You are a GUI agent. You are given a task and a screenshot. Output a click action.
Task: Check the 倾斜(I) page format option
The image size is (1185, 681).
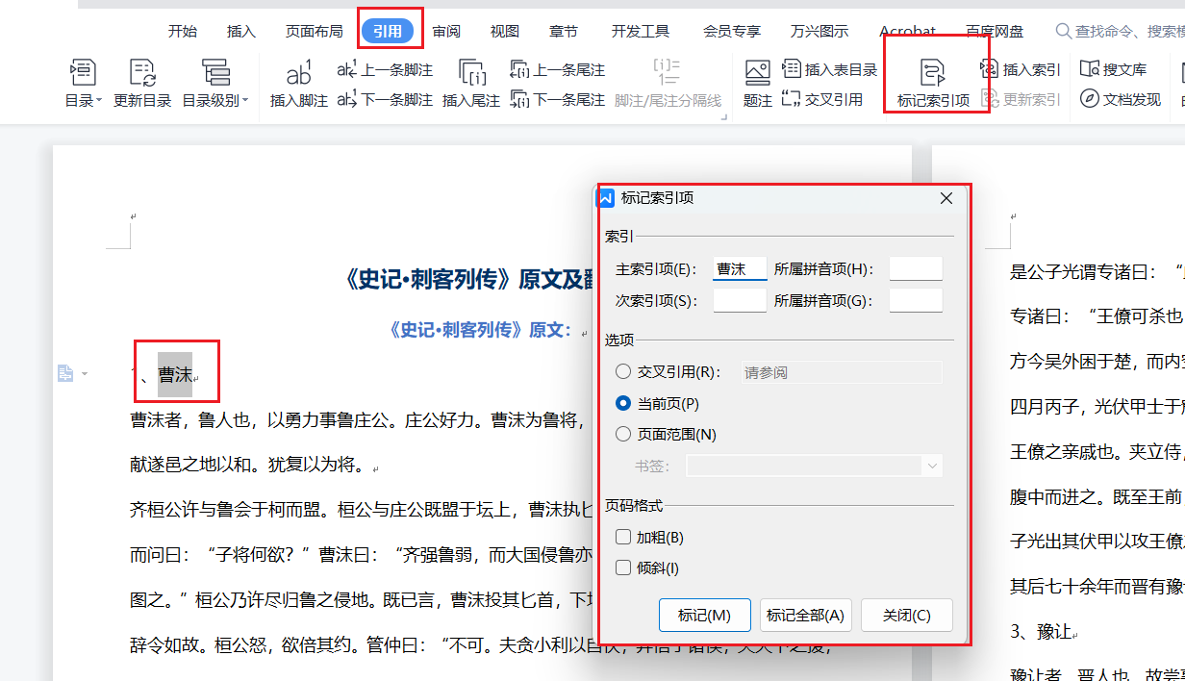point(623,567)
